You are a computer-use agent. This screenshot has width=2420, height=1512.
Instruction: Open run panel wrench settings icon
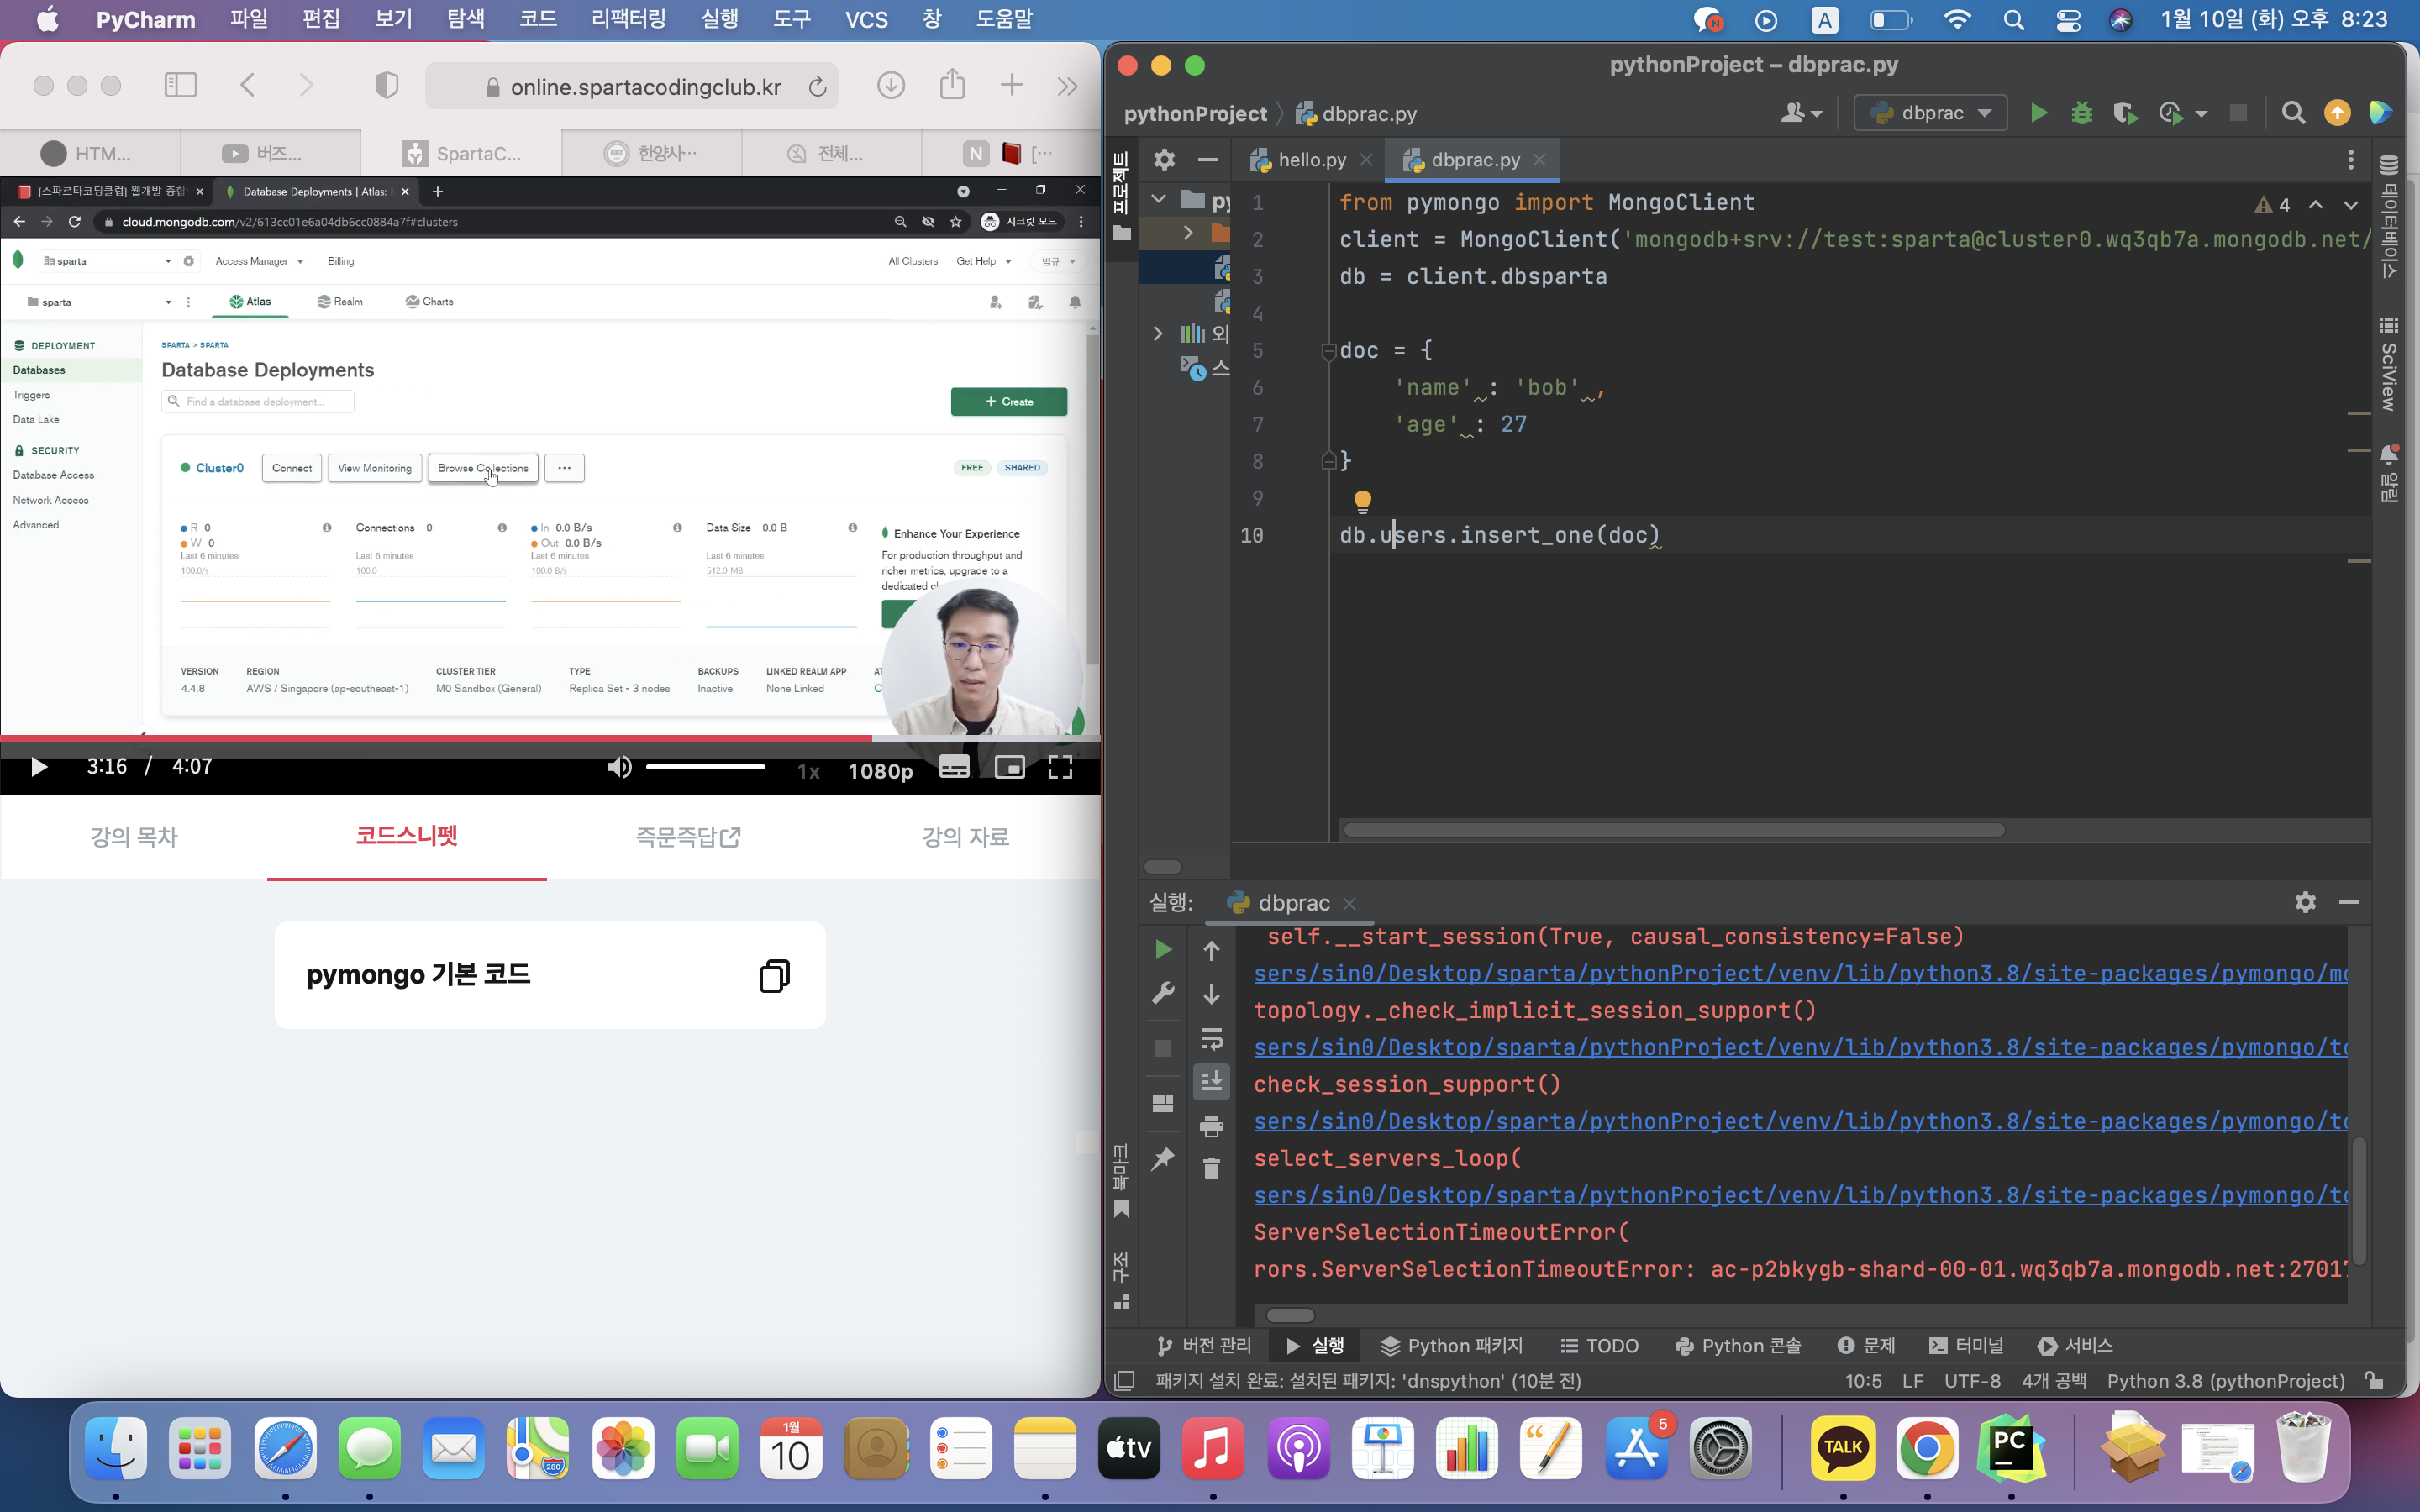(x=1162, y=993)
